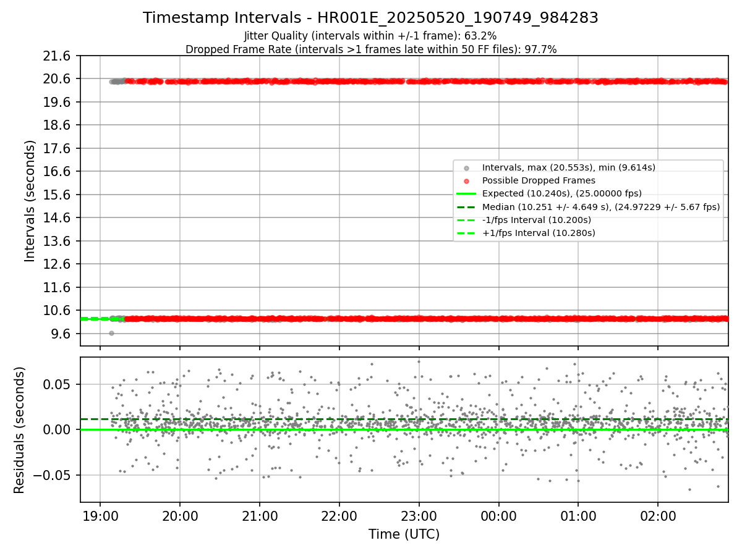Click legend entry 'Possible Dropped Frames'

point(539,180)
